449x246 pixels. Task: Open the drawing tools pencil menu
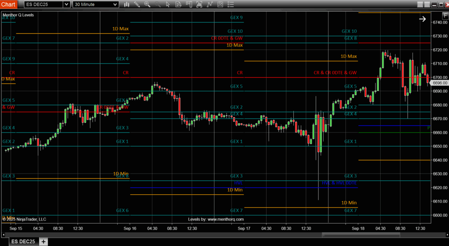point(137,4)
